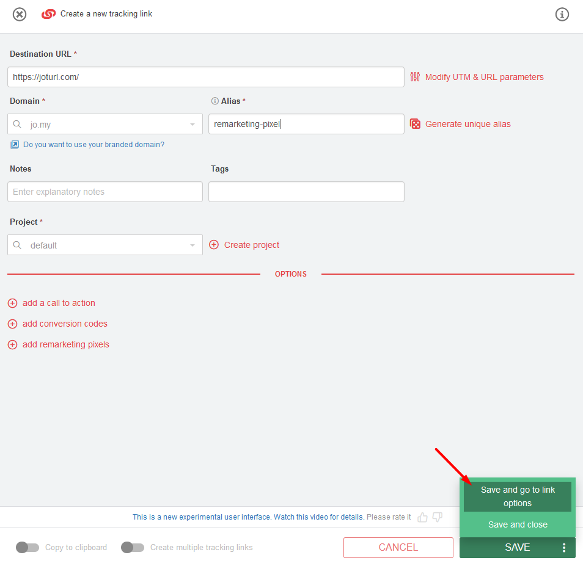
Task: Click into the Tags input field
Action: pos(306,192)
